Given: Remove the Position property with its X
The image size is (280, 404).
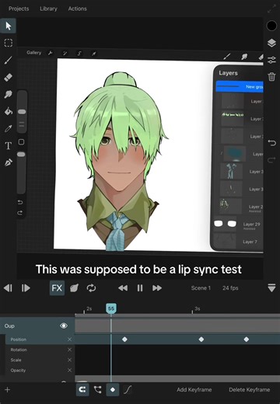Looking at the screenshot, I should pos(69,340).
